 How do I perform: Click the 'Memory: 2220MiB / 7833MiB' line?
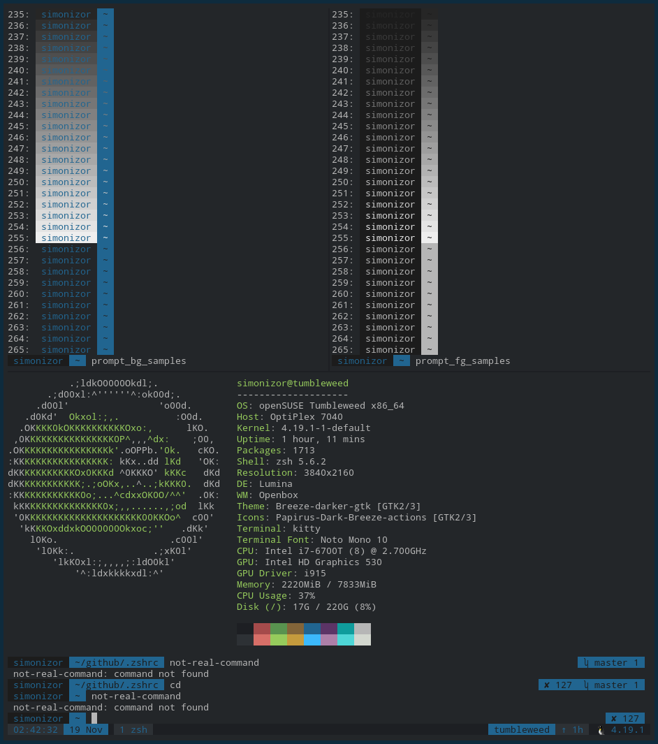click(x=307, y=585)
